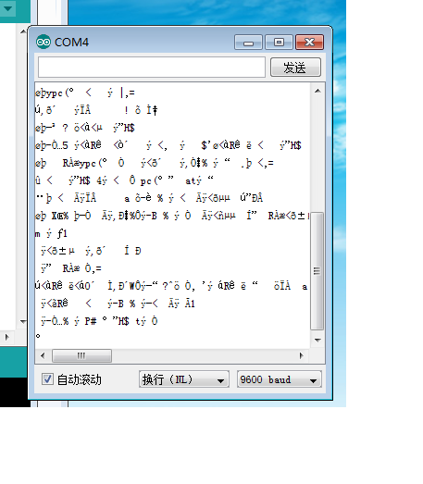Screen dimensions: 423x484
Task: Click the vertical scrollbar down arrow in output
Action: (x=317, y=340)
